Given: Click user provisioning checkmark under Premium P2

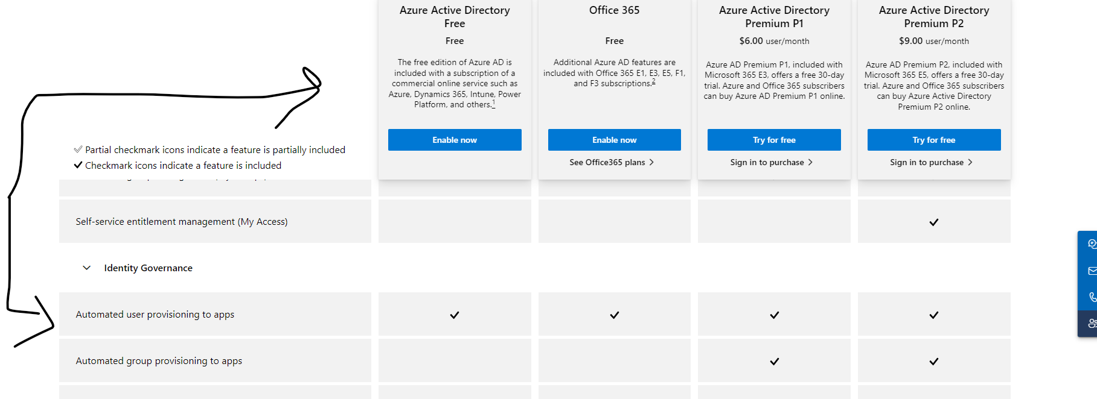Looking at the screenshot, I should (x=934, y=315).
